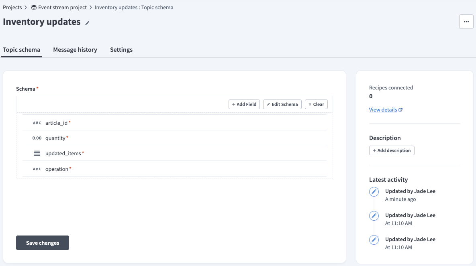Select the updated_items schema field
This screenshot has height=266, width=476.
pos(175,153)
